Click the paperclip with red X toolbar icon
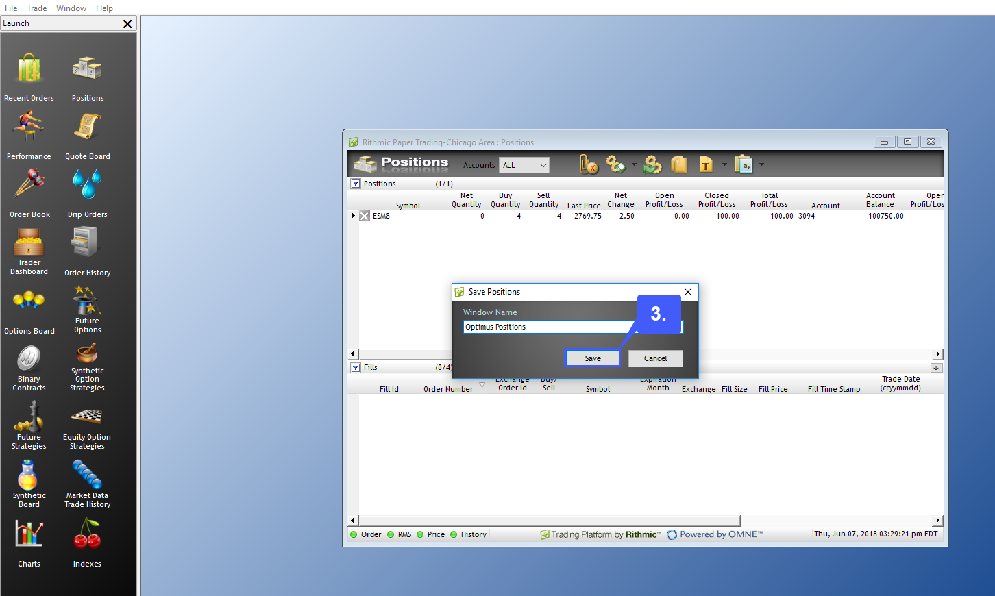This screenshot has height=596, width=995. point(589,164)
